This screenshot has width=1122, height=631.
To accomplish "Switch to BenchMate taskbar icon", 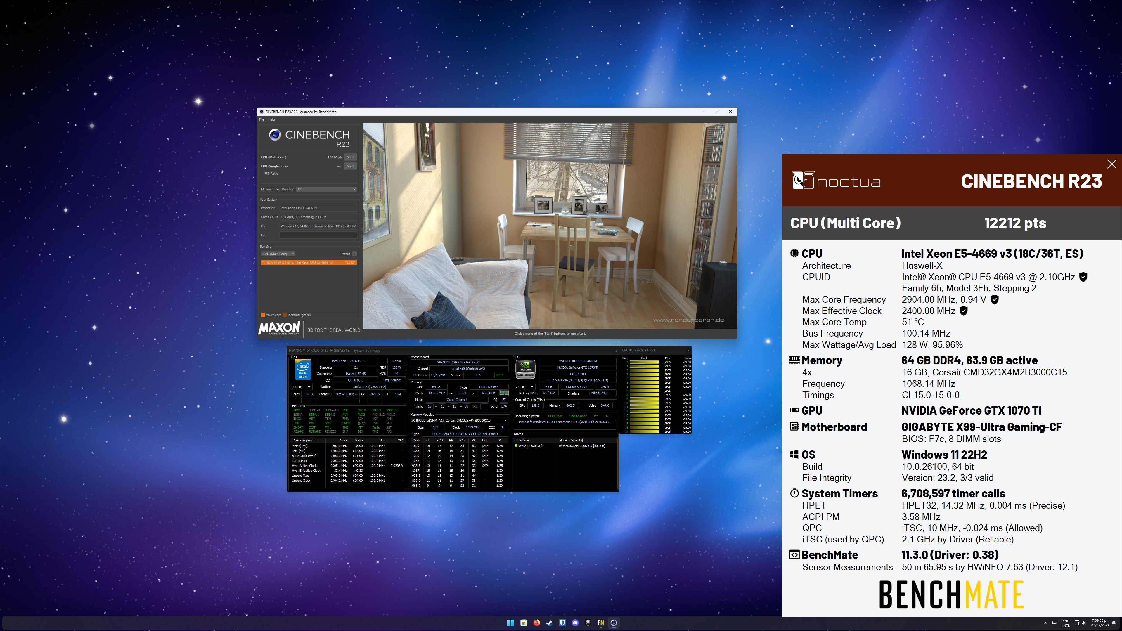I will (601, 623).
